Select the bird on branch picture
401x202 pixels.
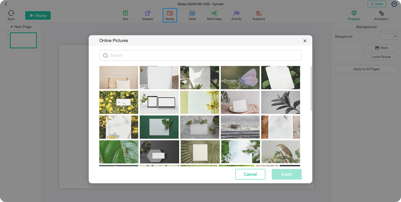click(280, 152)
